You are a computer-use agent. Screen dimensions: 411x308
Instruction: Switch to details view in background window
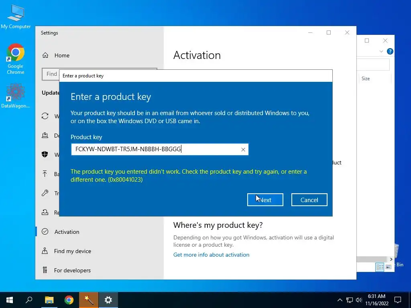pos(380,267)
